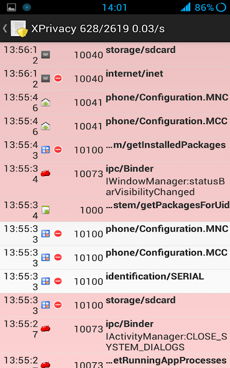Viewport: 230px width, 368px height.
Task: Tap blue app icon on getInstalledPackages row
Action: coord(45,149)
